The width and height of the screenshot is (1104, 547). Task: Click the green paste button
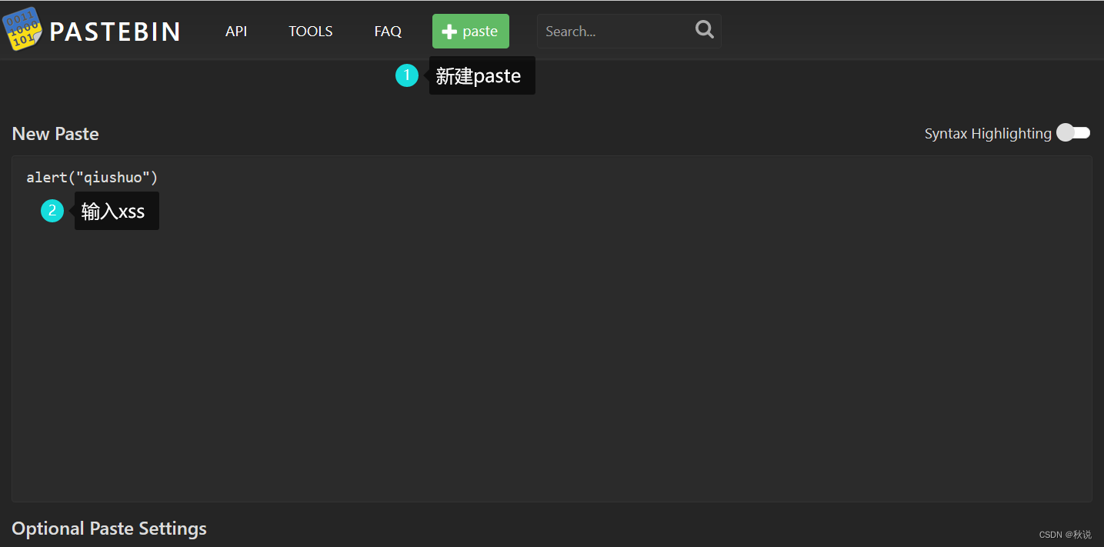click(471, 32)
